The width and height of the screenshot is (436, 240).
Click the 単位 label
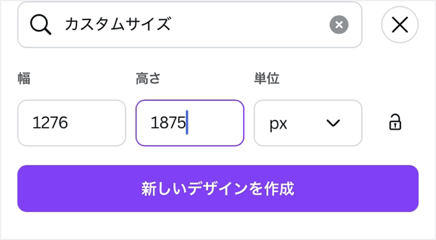click(x=266, y=78)
